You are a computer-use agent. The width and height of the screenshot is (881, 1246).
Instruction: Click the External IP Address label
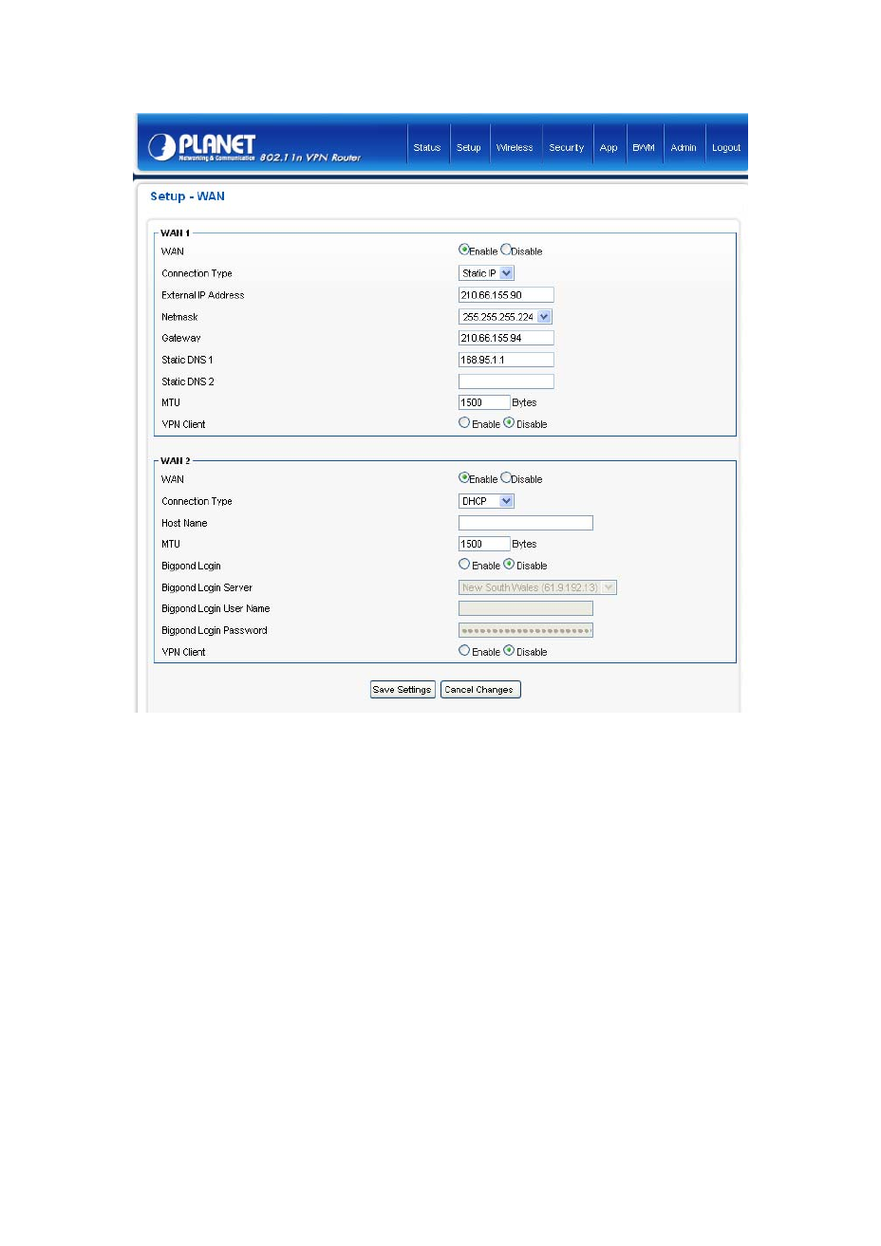(203, 295)
